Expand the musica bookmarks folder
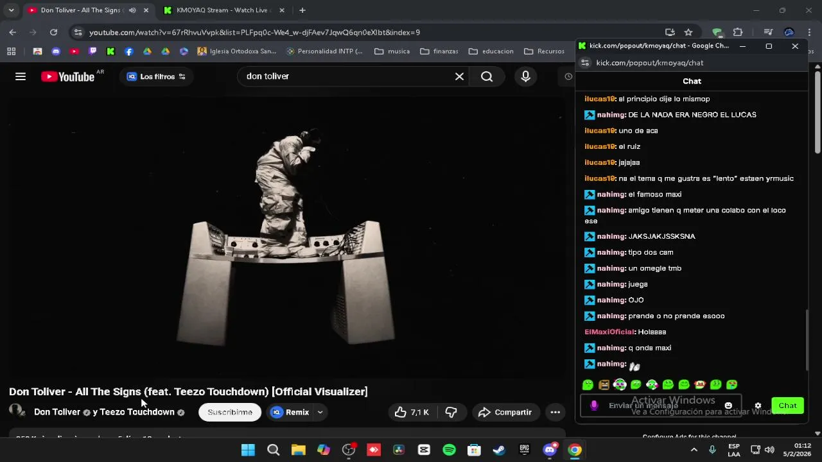The height and width of the screenshot is (462, 822). pyautogui.click(x=392, y=51)
